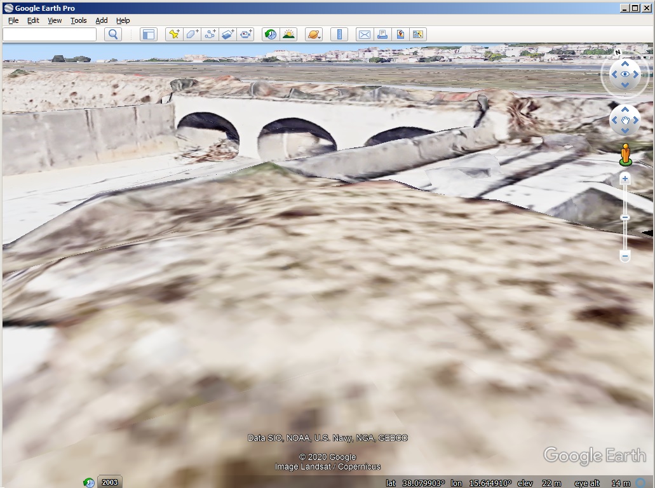
Task: Select the Add Polygon tool
Action: pos(192,34)
